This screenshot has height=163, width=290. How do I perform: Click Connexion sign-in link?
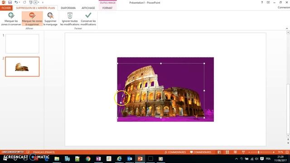pyautogui.click(x=284, y=7)
